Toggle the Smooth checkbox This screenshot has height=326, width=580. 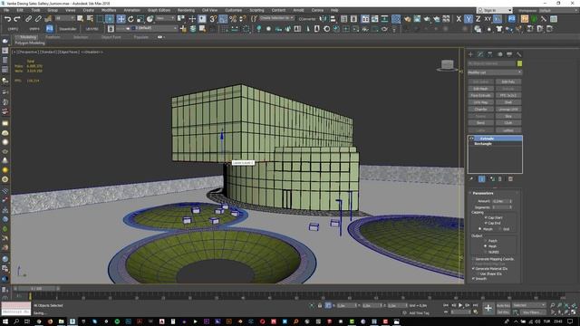point(473,279)
